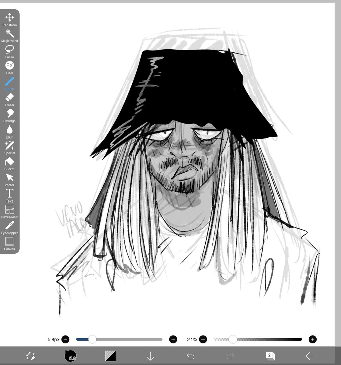Click the brush size slider track

(x=119, y=339)
